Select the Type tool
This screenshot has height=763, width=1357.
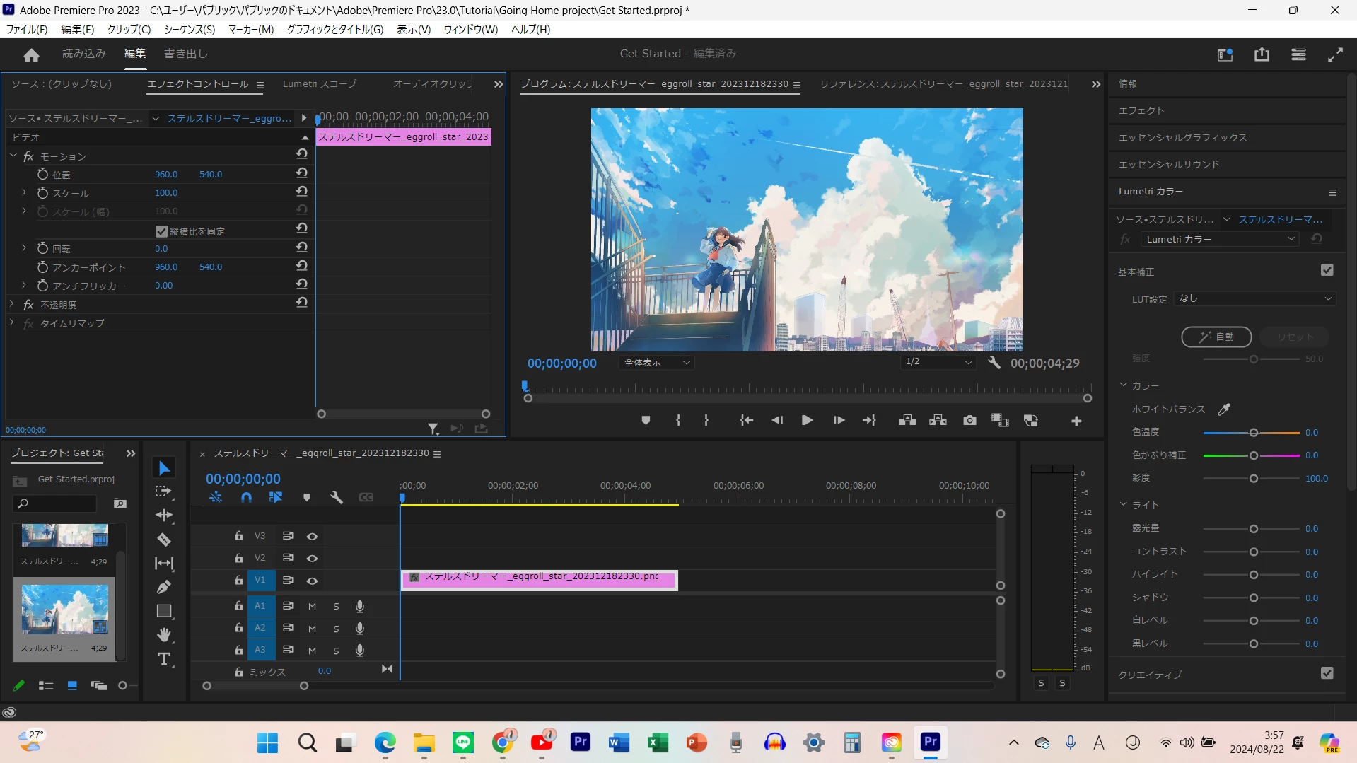pos(164,659)
